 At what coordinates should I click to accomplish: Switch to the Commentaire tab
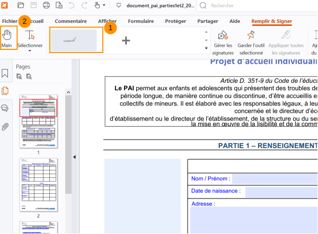pos(70,21)
